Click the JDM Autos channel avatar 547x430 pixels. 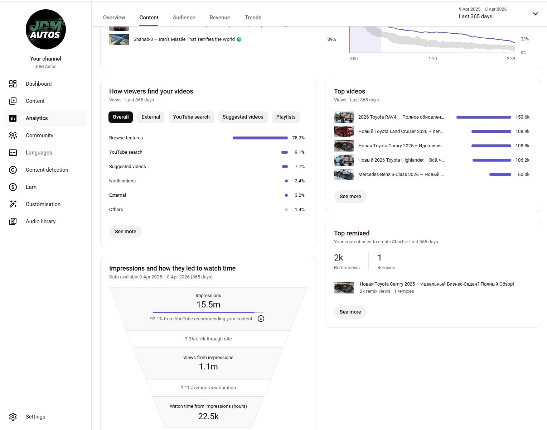tap(46, 29)
